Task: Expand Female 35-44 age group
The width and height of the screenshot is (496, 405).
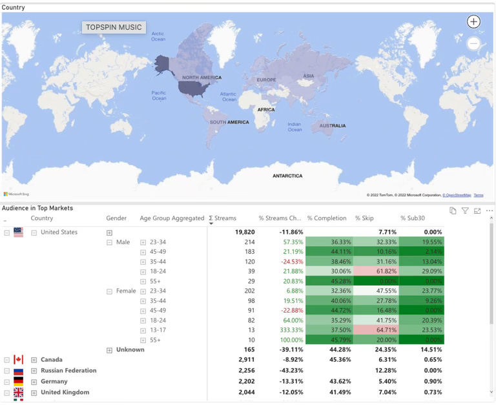Action: coord(143,301)
